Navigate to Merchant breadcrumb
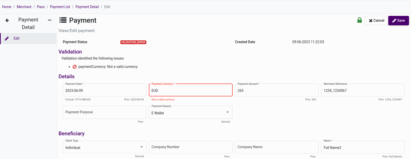 (x=24, y=7)
